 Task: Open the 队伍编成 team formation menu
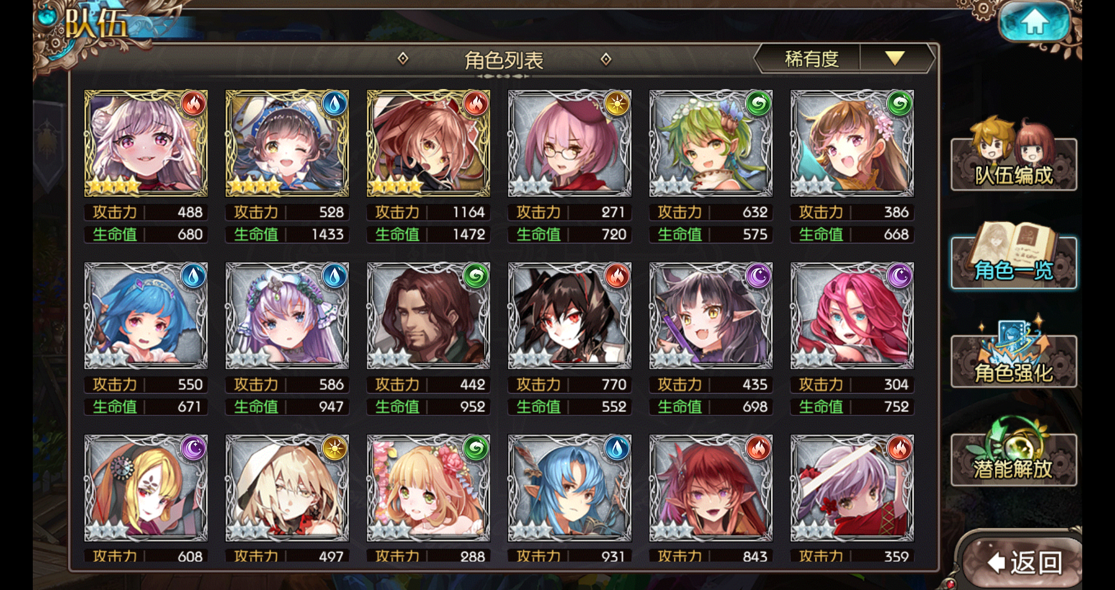1014,158
